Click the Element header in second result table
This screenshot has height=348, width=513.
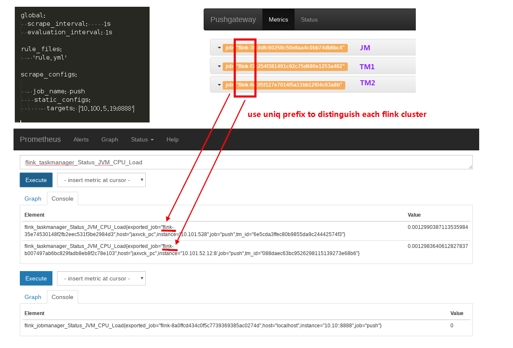coord(34,313)
